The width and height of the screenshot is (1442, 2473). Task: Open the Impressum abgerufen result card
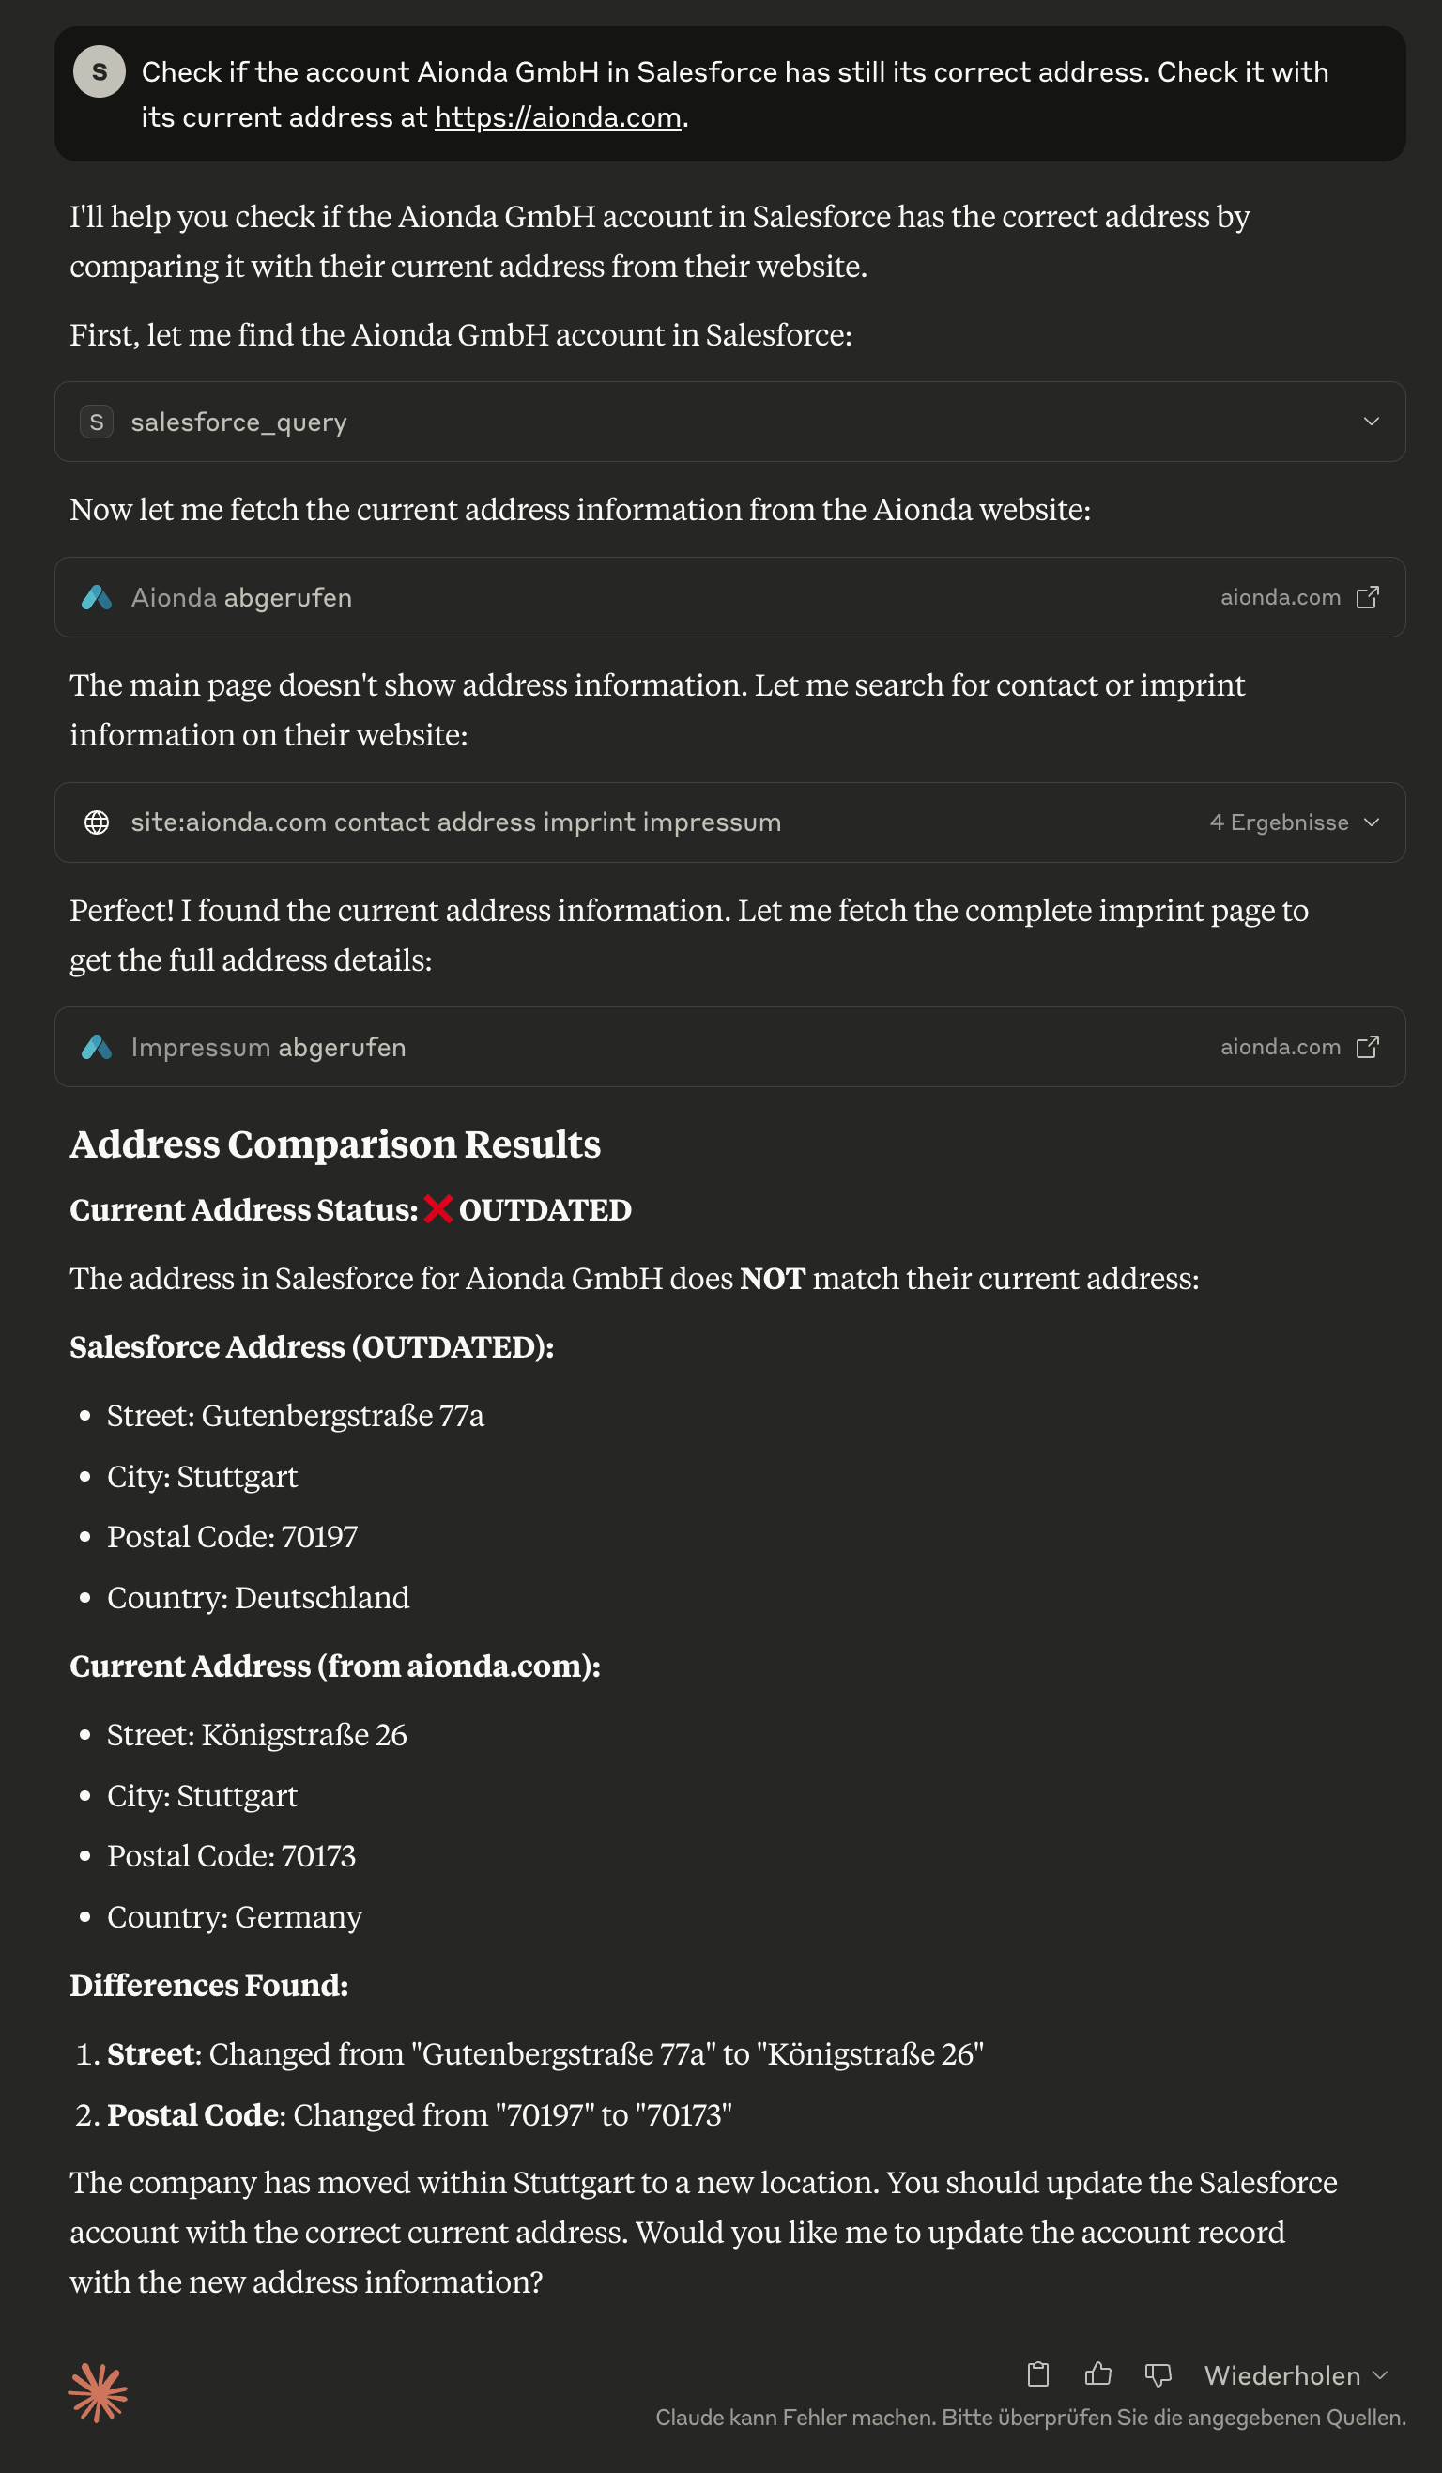pos(589,1046)
